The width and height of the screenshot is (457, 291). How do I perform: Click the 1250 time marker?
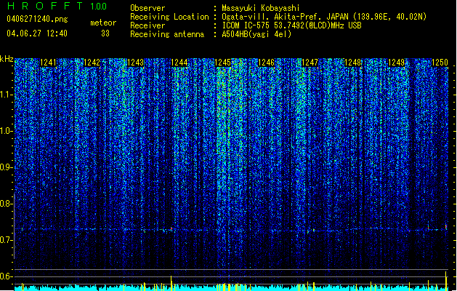[x=440, y=63]
